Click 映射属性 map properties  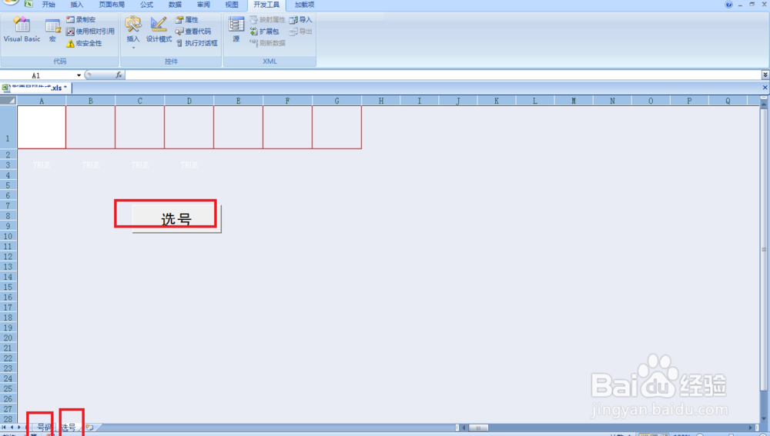[x=268, y=20]
